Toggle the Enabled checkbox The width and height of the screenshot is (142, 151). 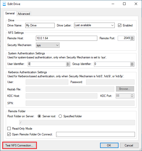[x=120, y=25]
